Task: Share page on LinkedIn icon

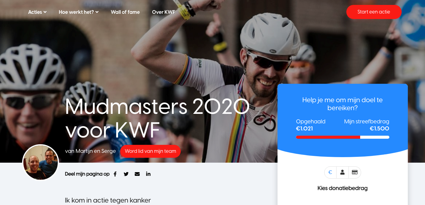Action: click(x=148, y=174)
